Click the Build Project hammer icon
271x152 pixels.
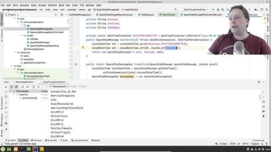(176, 10)
